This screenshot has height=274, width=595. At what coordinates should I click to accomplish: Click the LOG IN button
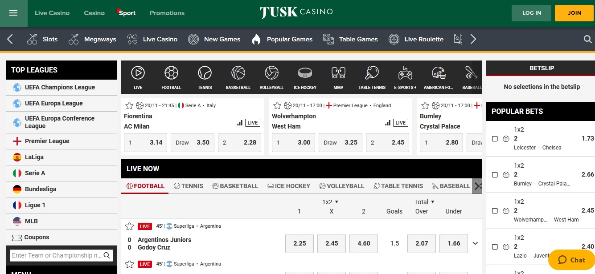(x=531, y=13)
